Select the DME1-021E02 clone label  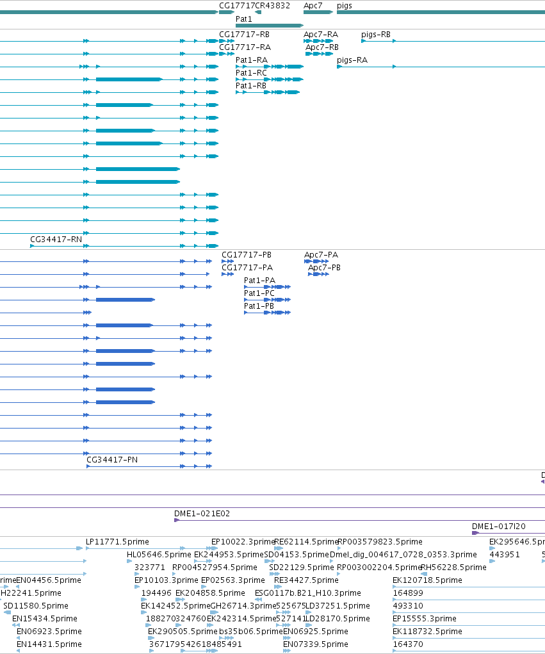pos(202,514)
